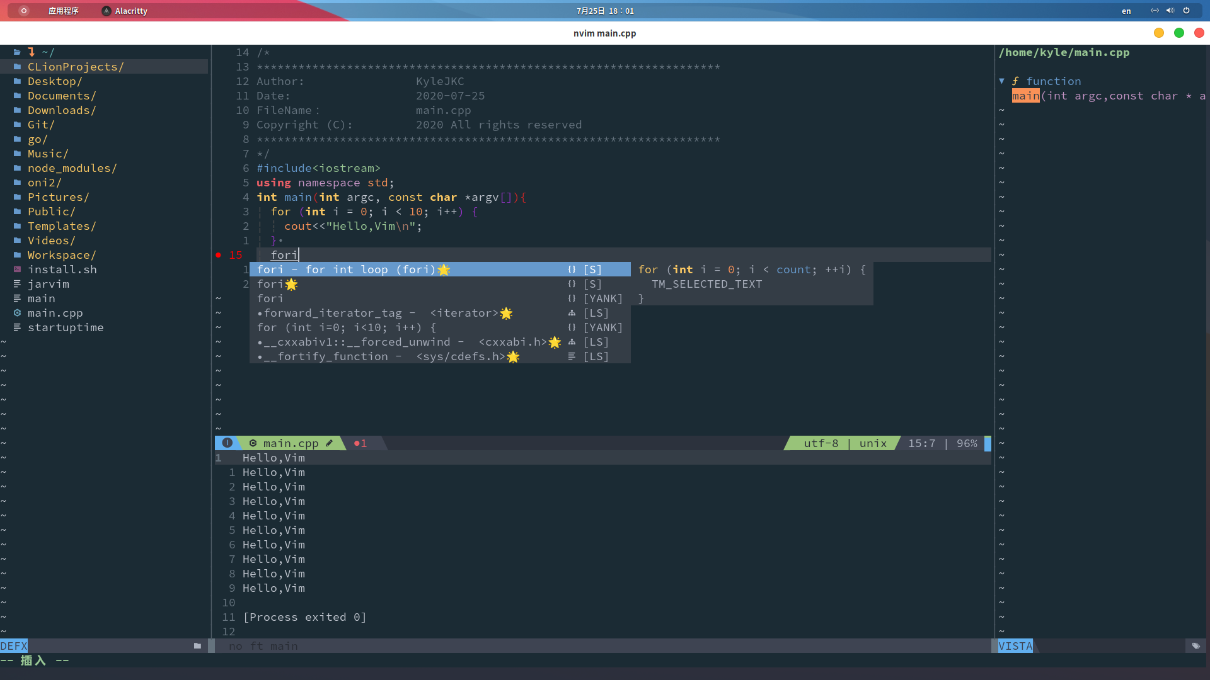The width and height of the screenshot is (1210, 680).
Task: Click the error count indicator in statusline
Action: (360, 443)
